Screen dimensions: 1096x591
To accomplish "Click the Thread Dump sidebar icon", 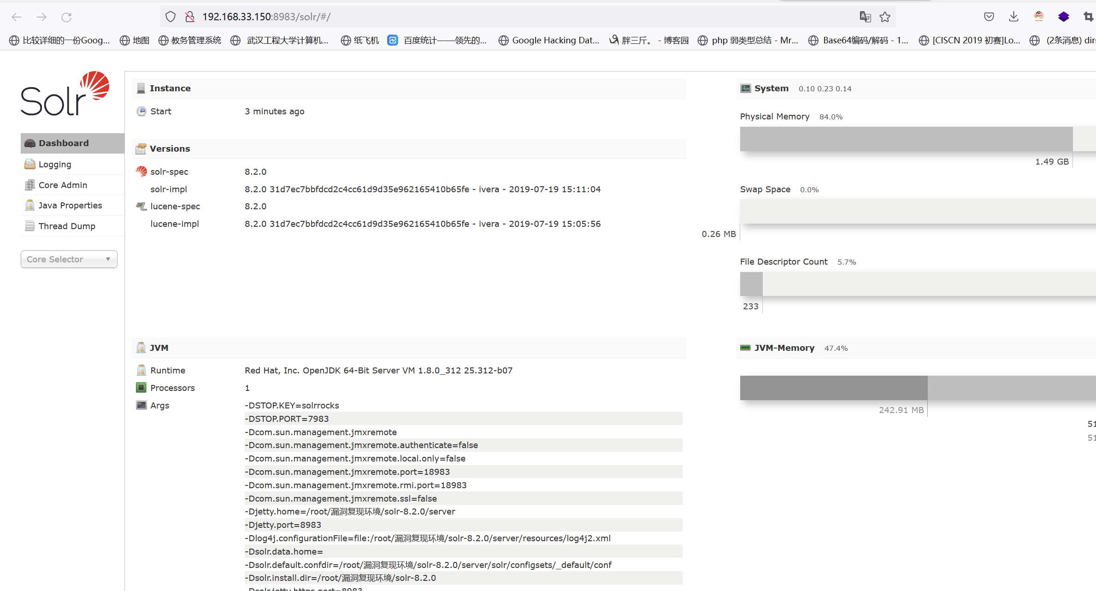I will (30, 226).
